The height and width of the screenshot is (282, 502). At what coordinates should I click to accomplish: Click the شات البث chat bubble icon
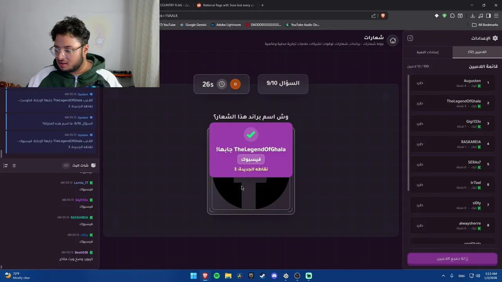click(93, 165)
